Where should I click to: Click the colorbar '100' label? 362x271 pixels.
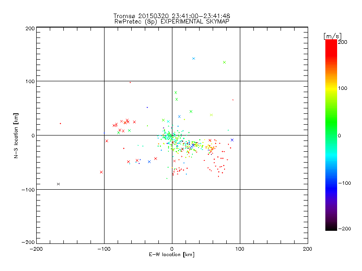[343, 88]
